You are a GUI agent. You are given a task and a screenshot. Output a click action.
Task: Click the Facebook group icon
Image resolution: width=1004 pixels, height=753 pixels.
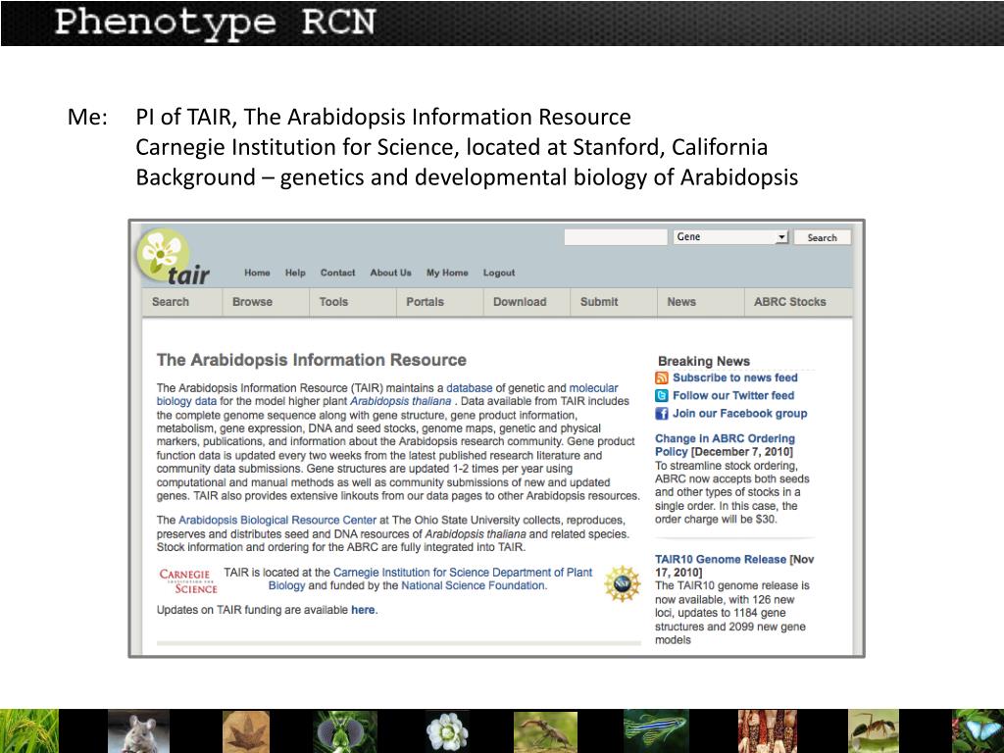(x=662, y=414)
